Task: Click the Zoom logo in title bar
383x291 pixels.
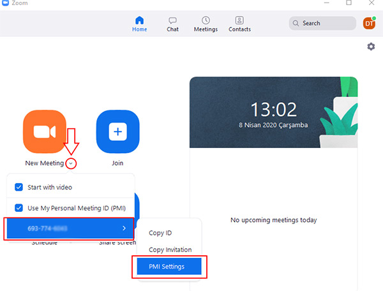Action: [x=5, y=3]
